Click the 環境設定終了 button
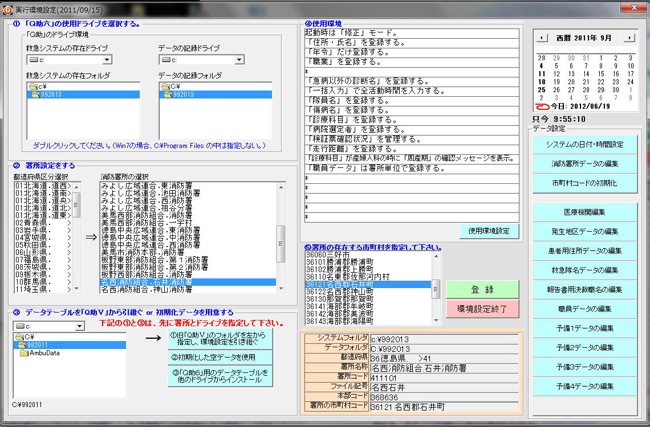Image resolution: width=650 pixels, height=427 pixels. click(x=482, y=309)
